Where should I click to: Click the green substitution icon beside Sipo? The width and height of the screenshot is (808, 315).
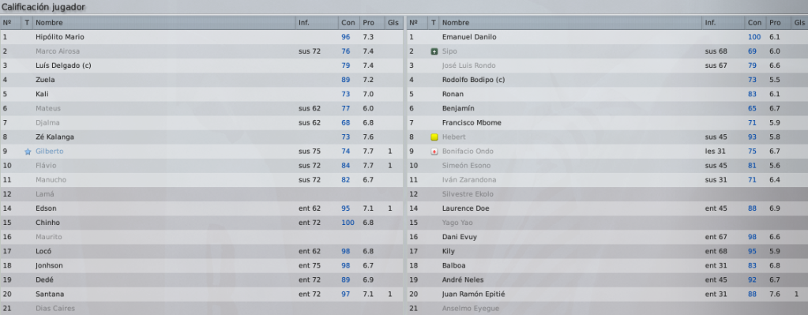pyautogui.click(x=434, y=51)
